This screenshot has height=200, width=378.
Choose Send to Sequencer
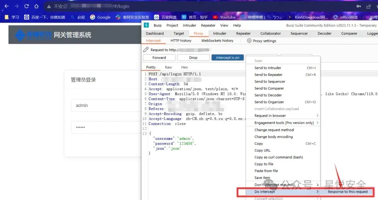point(283,82)
